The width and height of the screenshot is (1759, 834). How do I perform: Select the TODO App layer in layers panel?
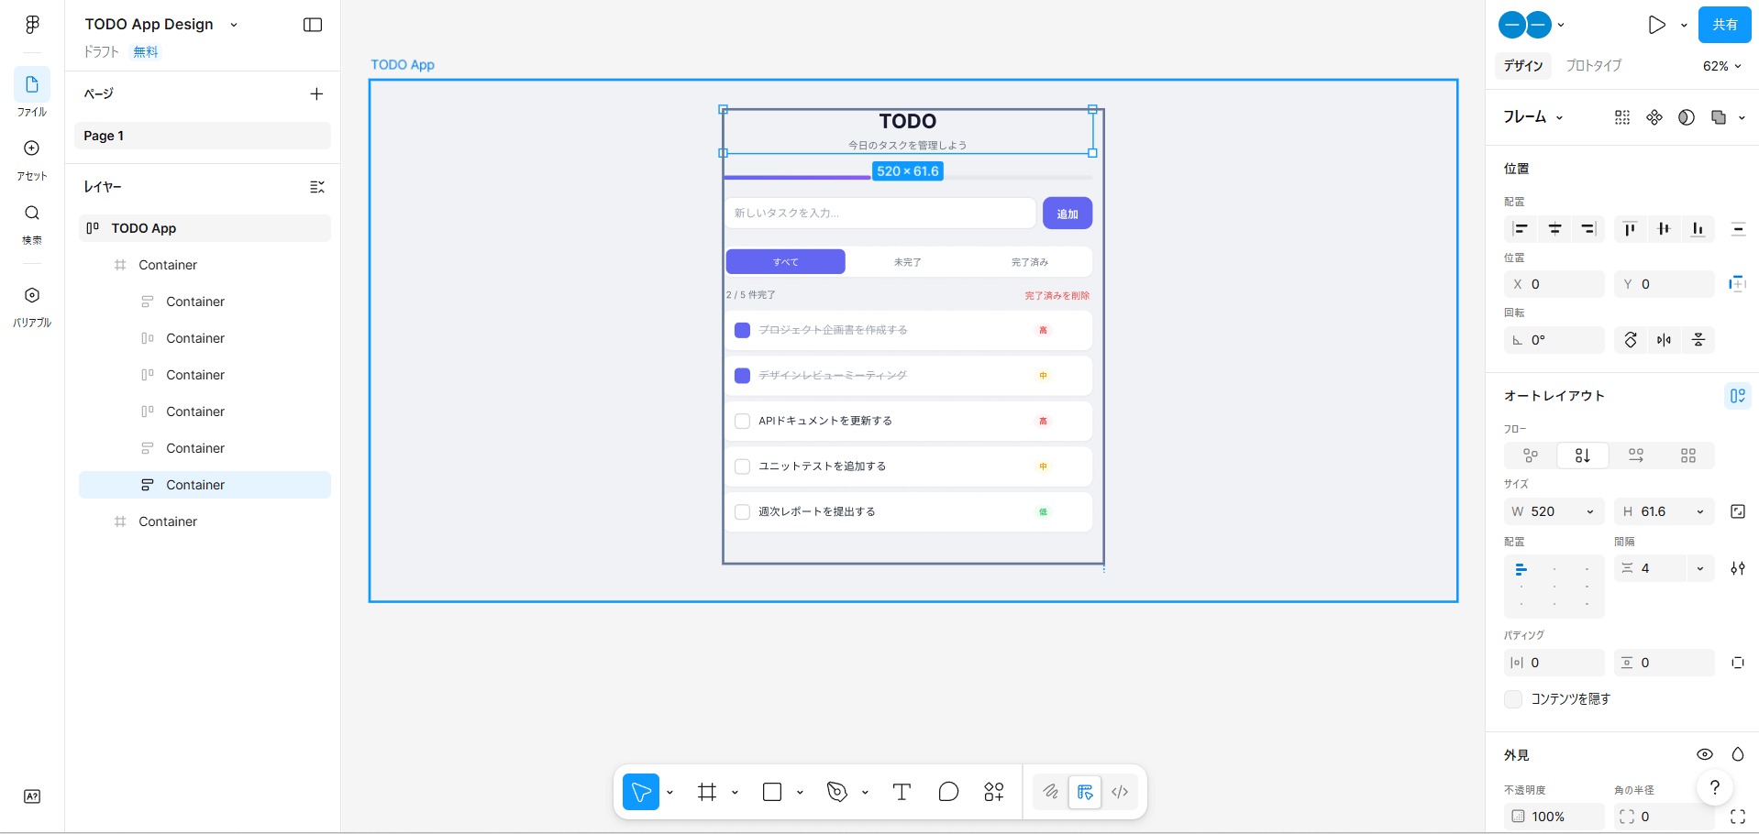click(x=144, y=228)
